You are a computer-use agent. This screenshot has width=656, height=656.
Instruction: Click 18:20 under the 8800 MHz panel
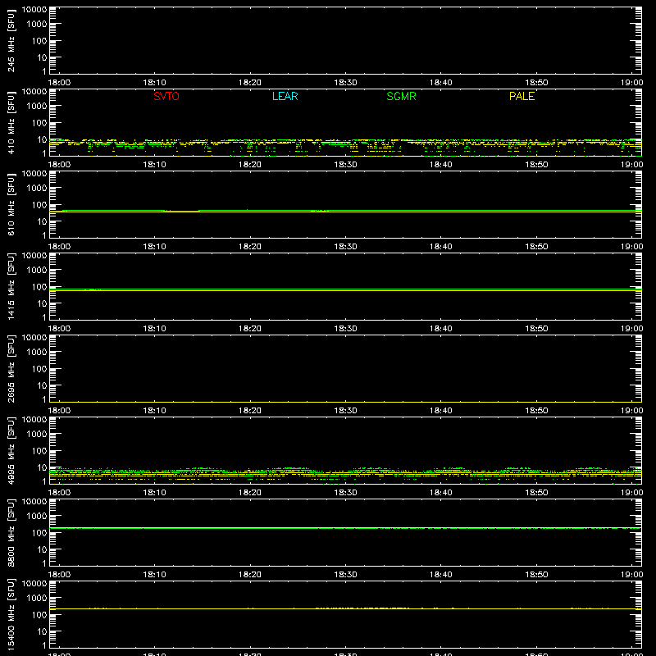coord(250,575)
